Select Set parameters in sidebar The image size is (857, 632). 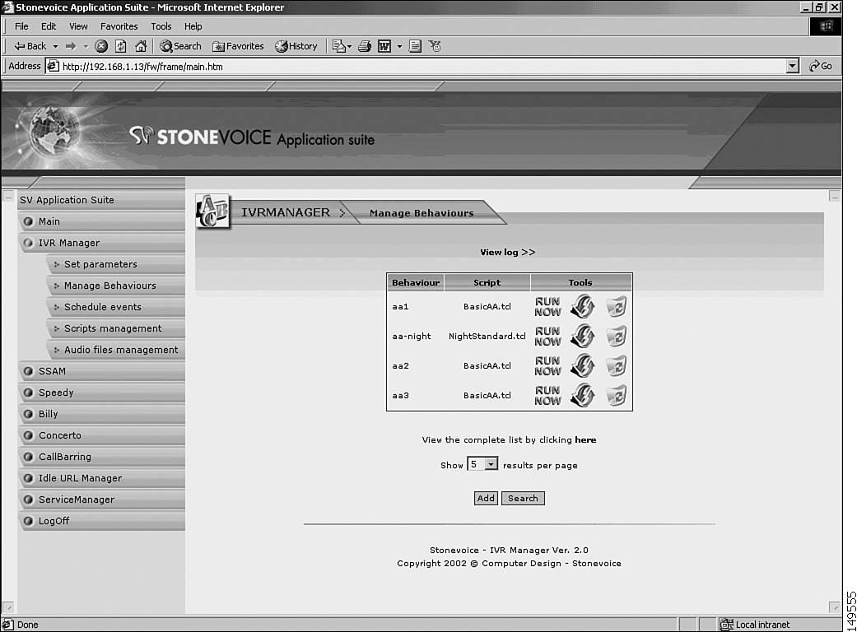[115, 264]
